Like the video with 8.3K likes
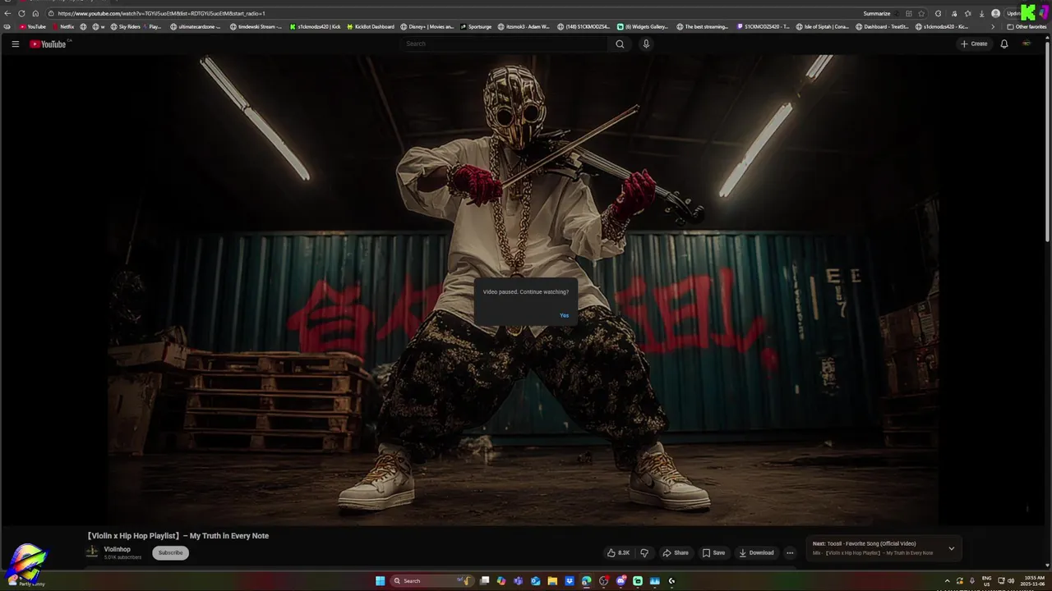1052x591 pixels. pyautogui.click(x=618, y=552)
